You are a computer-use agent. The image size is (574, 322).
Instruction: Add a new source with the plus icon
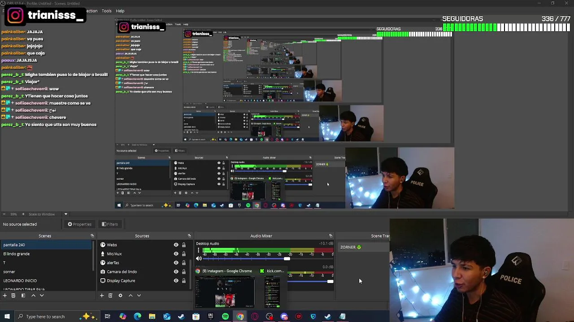[102, 295]
